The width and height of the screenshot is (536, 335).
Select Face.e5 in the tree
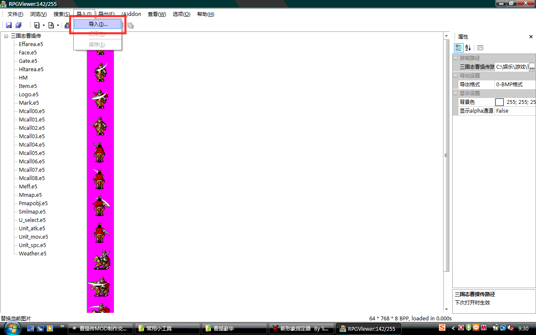(28, 52)
